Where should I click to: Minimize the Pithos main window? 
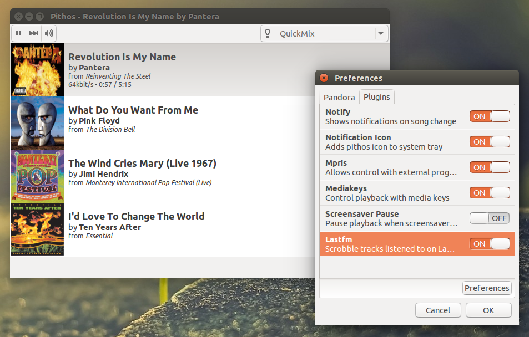[29, 16]
